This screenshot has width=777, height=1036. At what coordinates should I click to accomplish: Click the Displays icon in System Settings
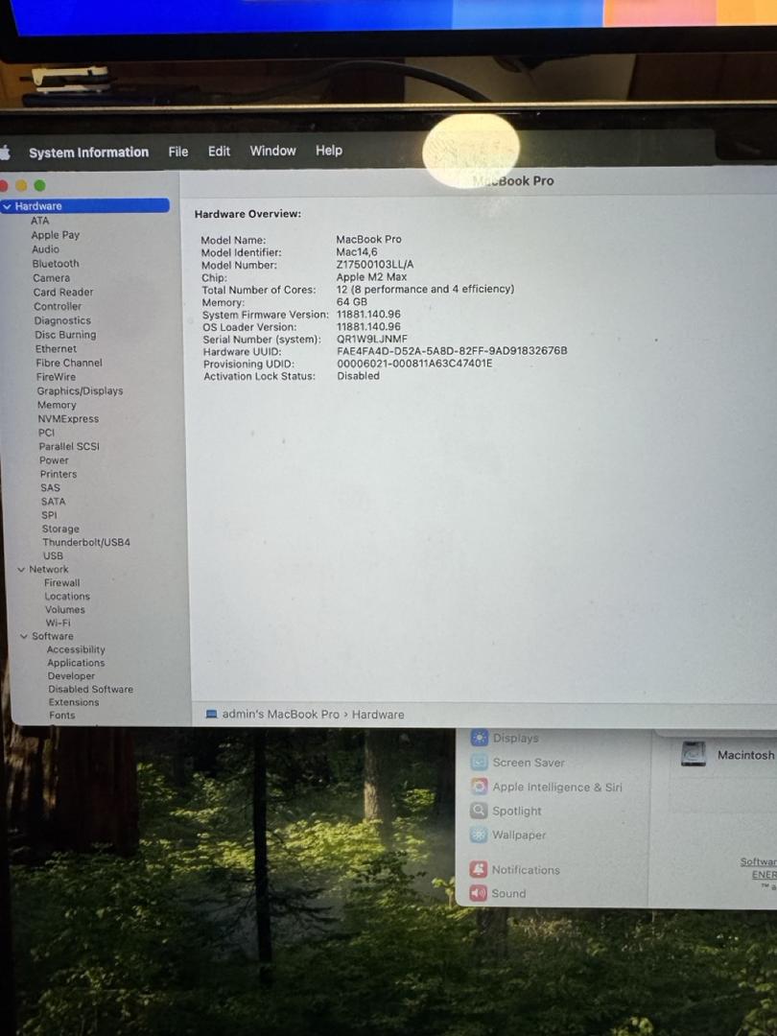(479, 738)
